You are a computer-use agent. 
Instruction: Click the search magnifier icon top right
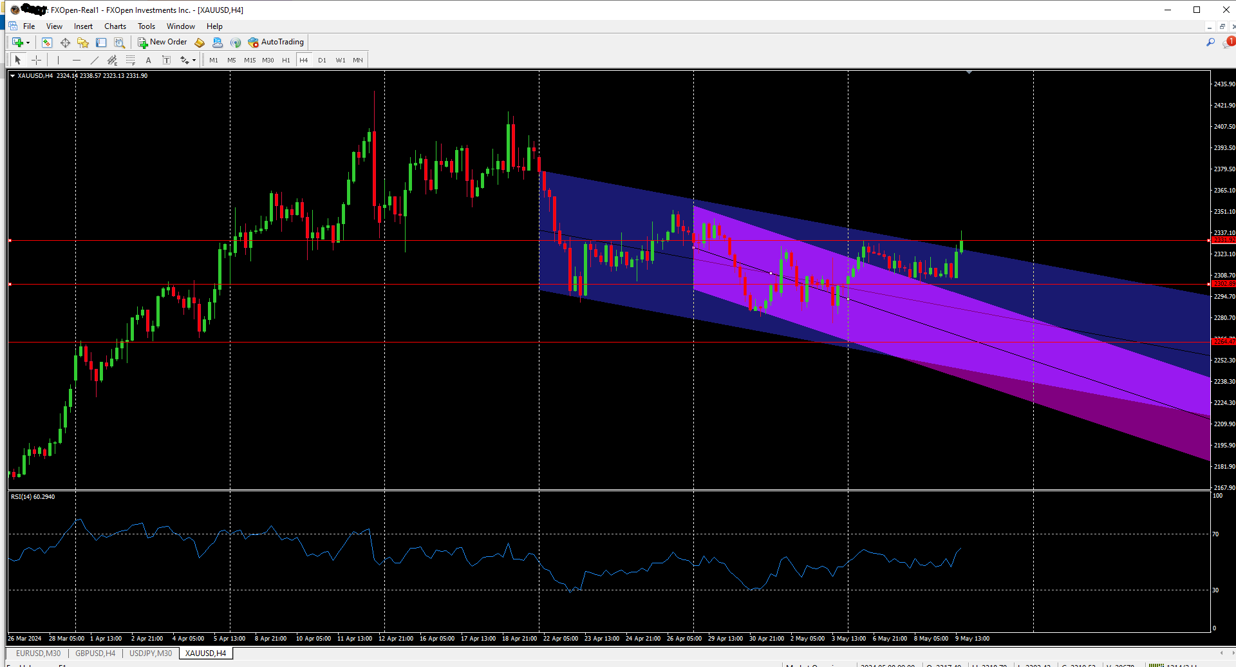[x=1210, y=42]
